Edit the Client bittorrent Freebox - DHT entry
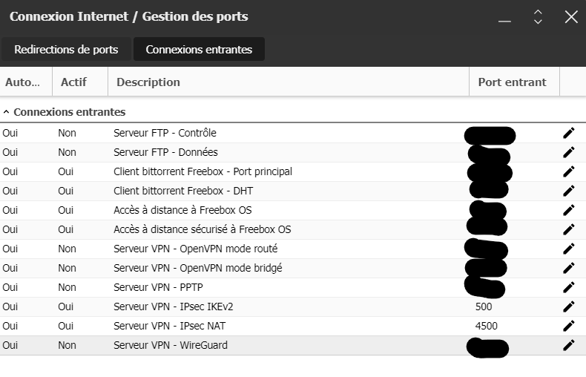Screen dimensions: 586x377 point(568,191)
